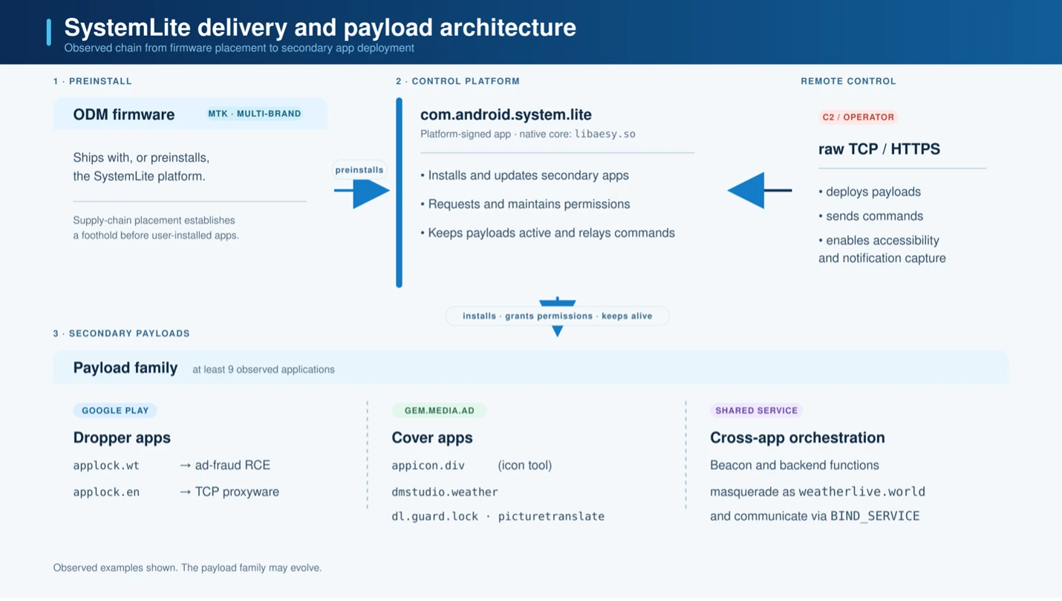Select the "ad-fraud RCE" label
This screenshot has width=1062, height=601.
(232, 466)
